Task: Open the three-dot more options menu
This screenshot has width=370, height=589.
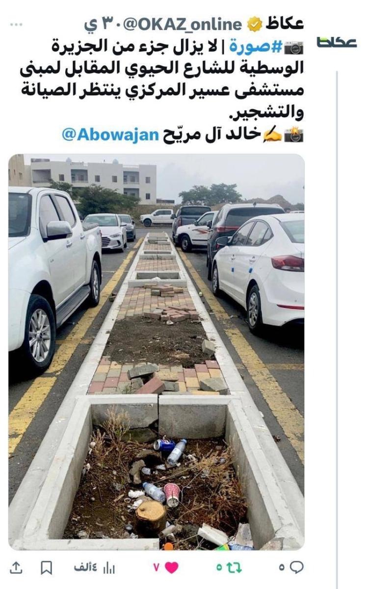Action: coord(16,24)
